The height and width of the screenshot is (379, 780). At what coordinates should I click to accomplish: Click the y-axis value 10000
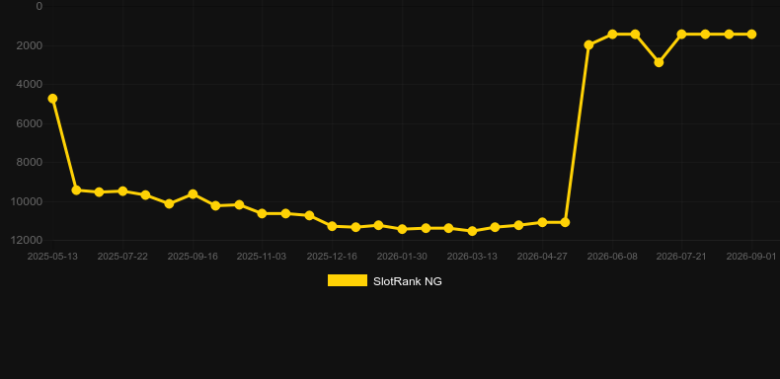point(27,201)
